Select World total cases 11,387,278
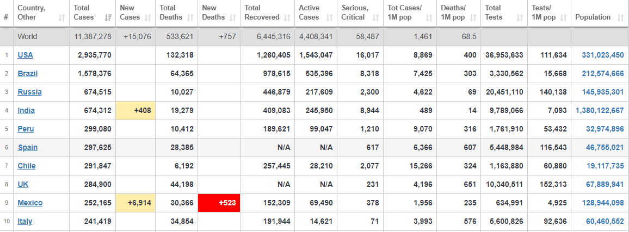 [x=92, y=36]
